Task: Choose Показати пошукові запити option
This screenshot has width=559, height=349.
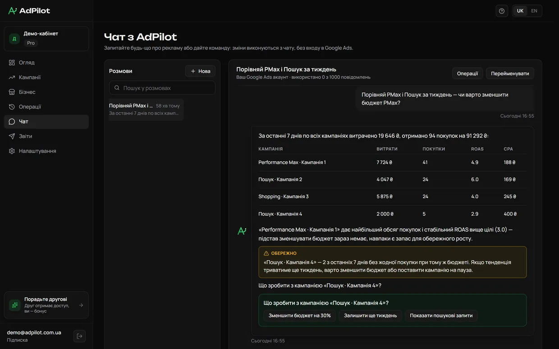Action: tap(441, 316)
